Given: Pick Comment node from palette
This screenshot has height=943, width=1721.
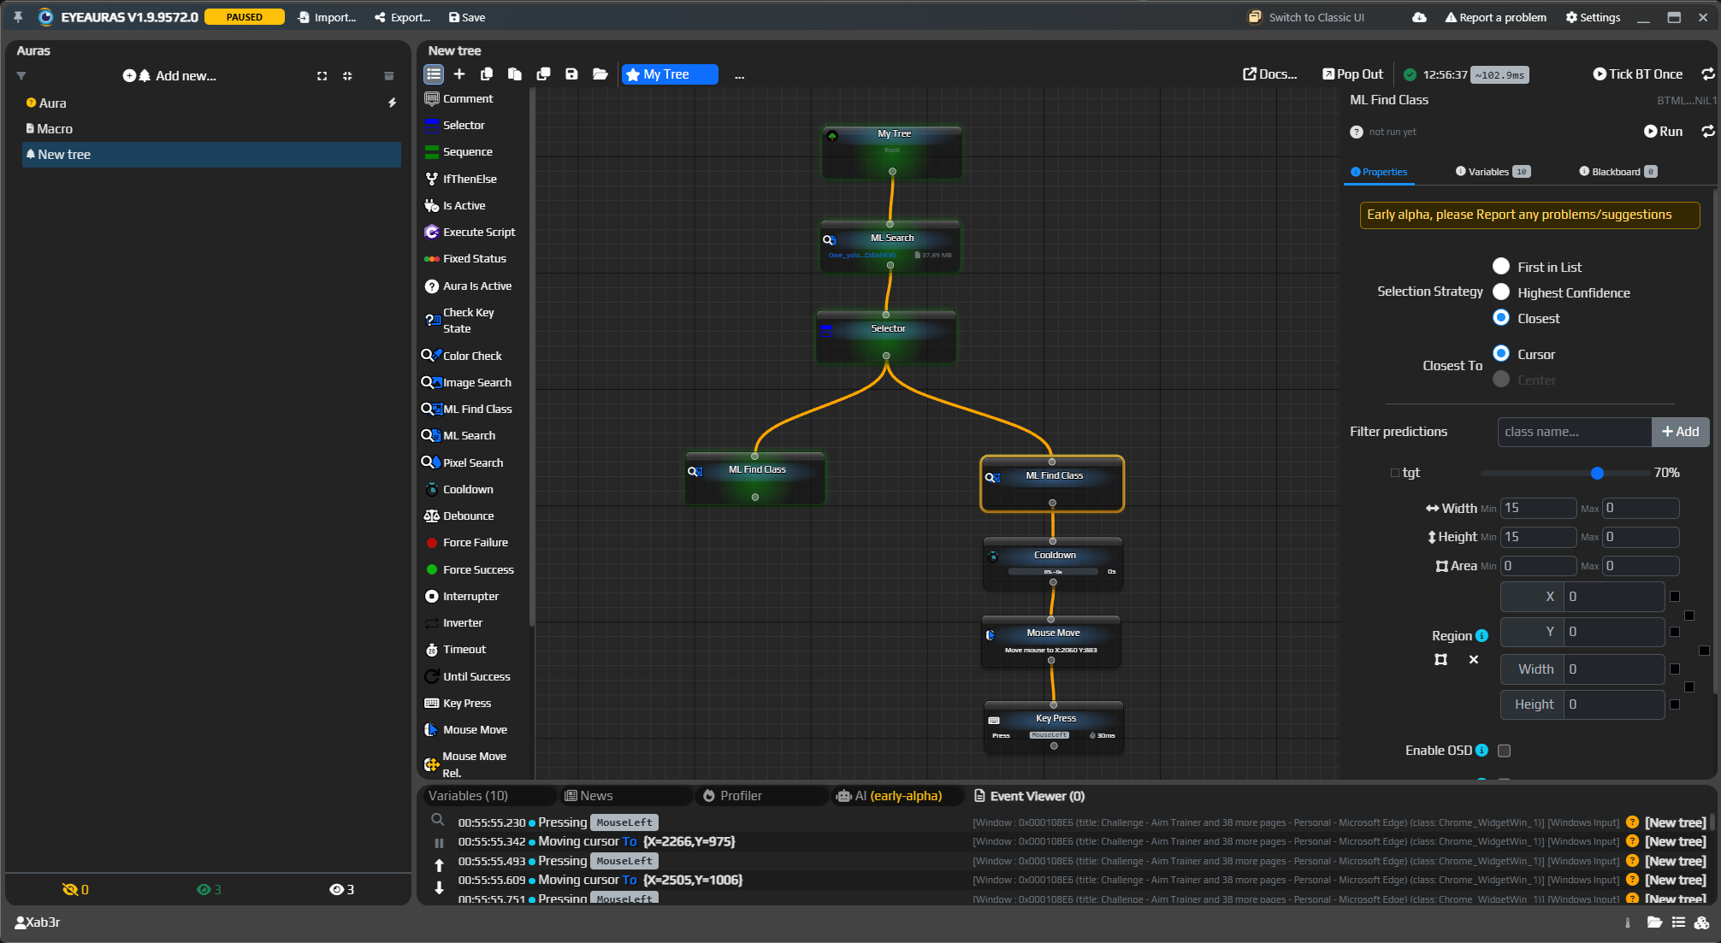Looking at the screenshot, I should coord(468,99).
